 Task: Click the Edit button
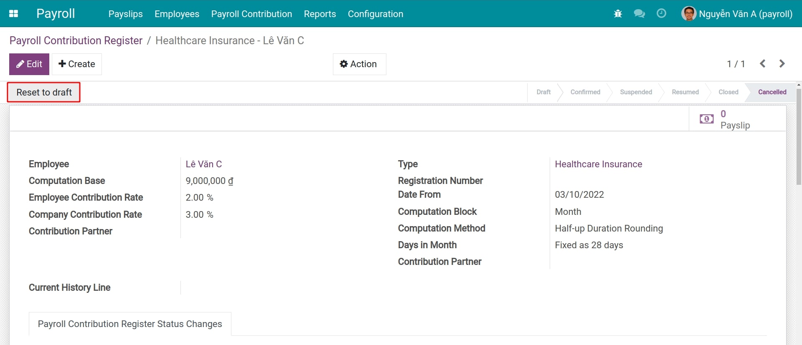[x=29, y=64]
